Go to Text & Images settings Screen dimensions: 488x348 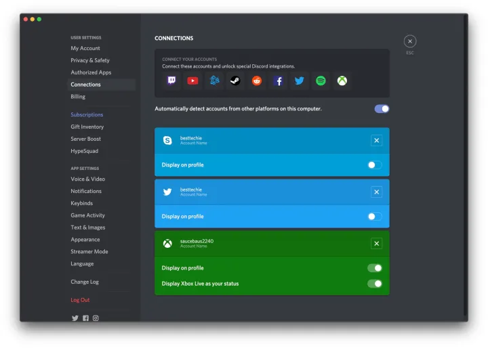point(101,227)
